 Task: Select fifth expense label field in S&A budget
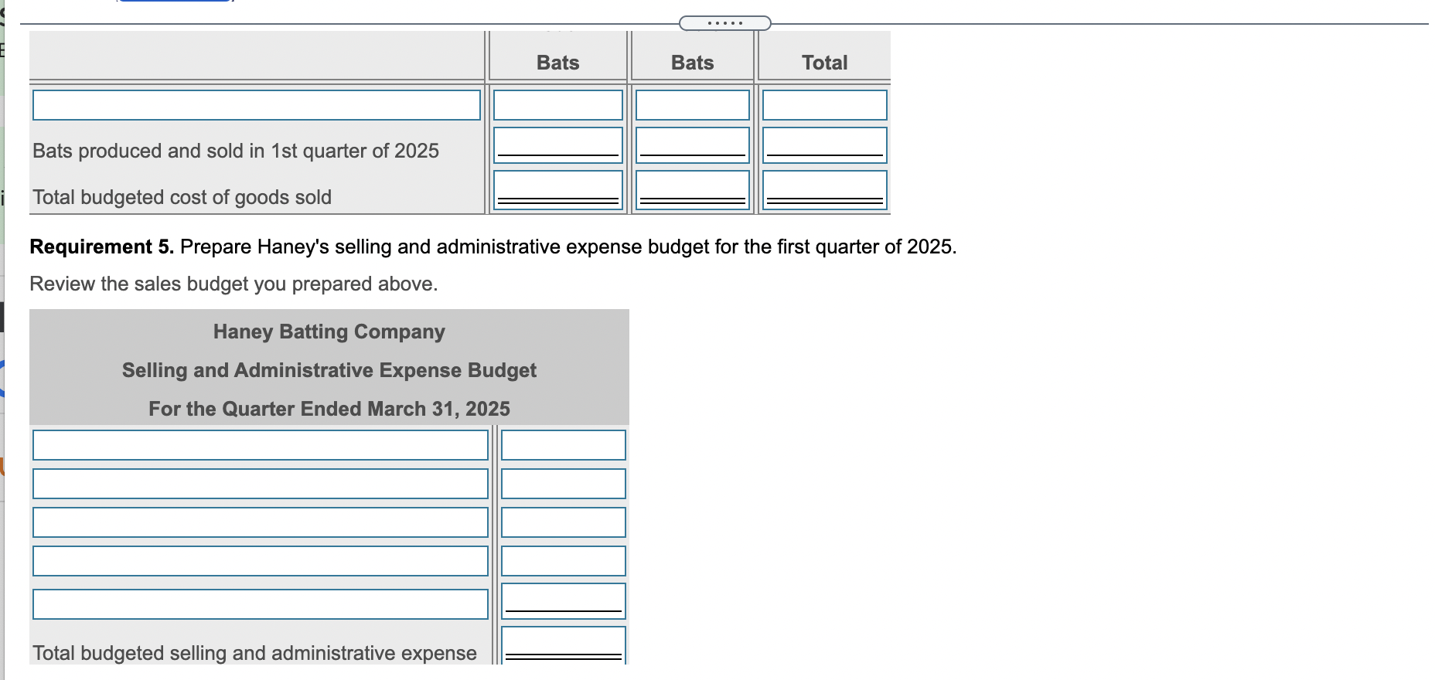pos(261,604)
